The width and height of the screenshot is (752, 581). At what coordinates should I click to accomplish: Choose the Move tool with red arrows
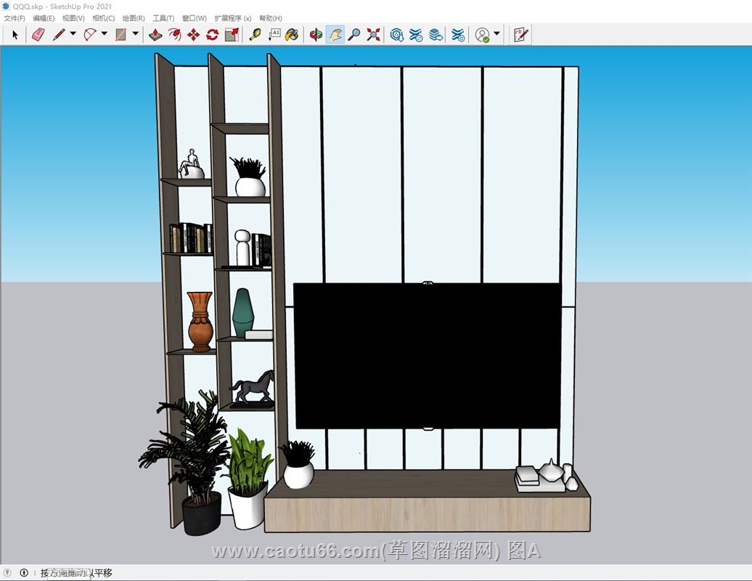point(193,34)
